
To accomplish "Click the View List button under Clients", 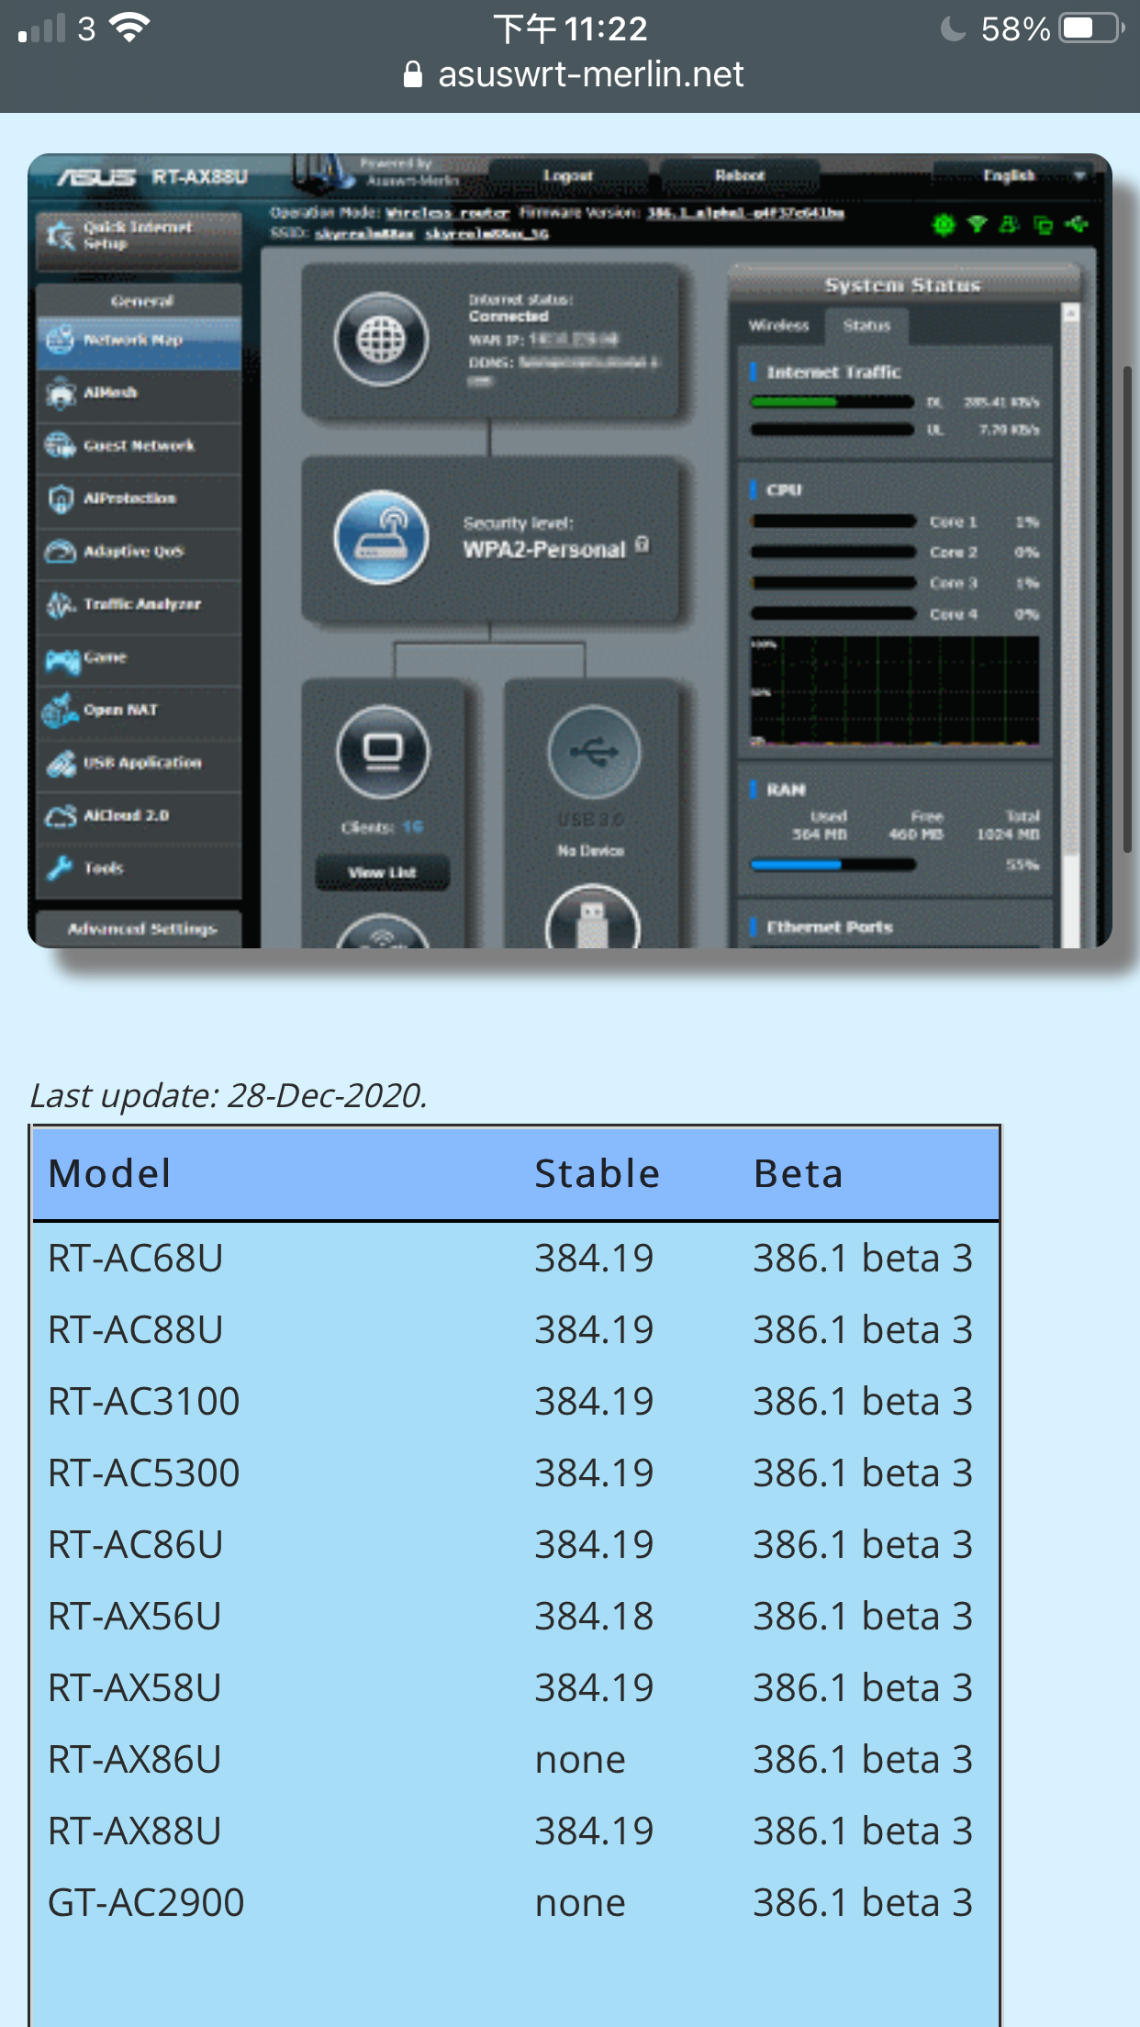I will tap(383, 872).
